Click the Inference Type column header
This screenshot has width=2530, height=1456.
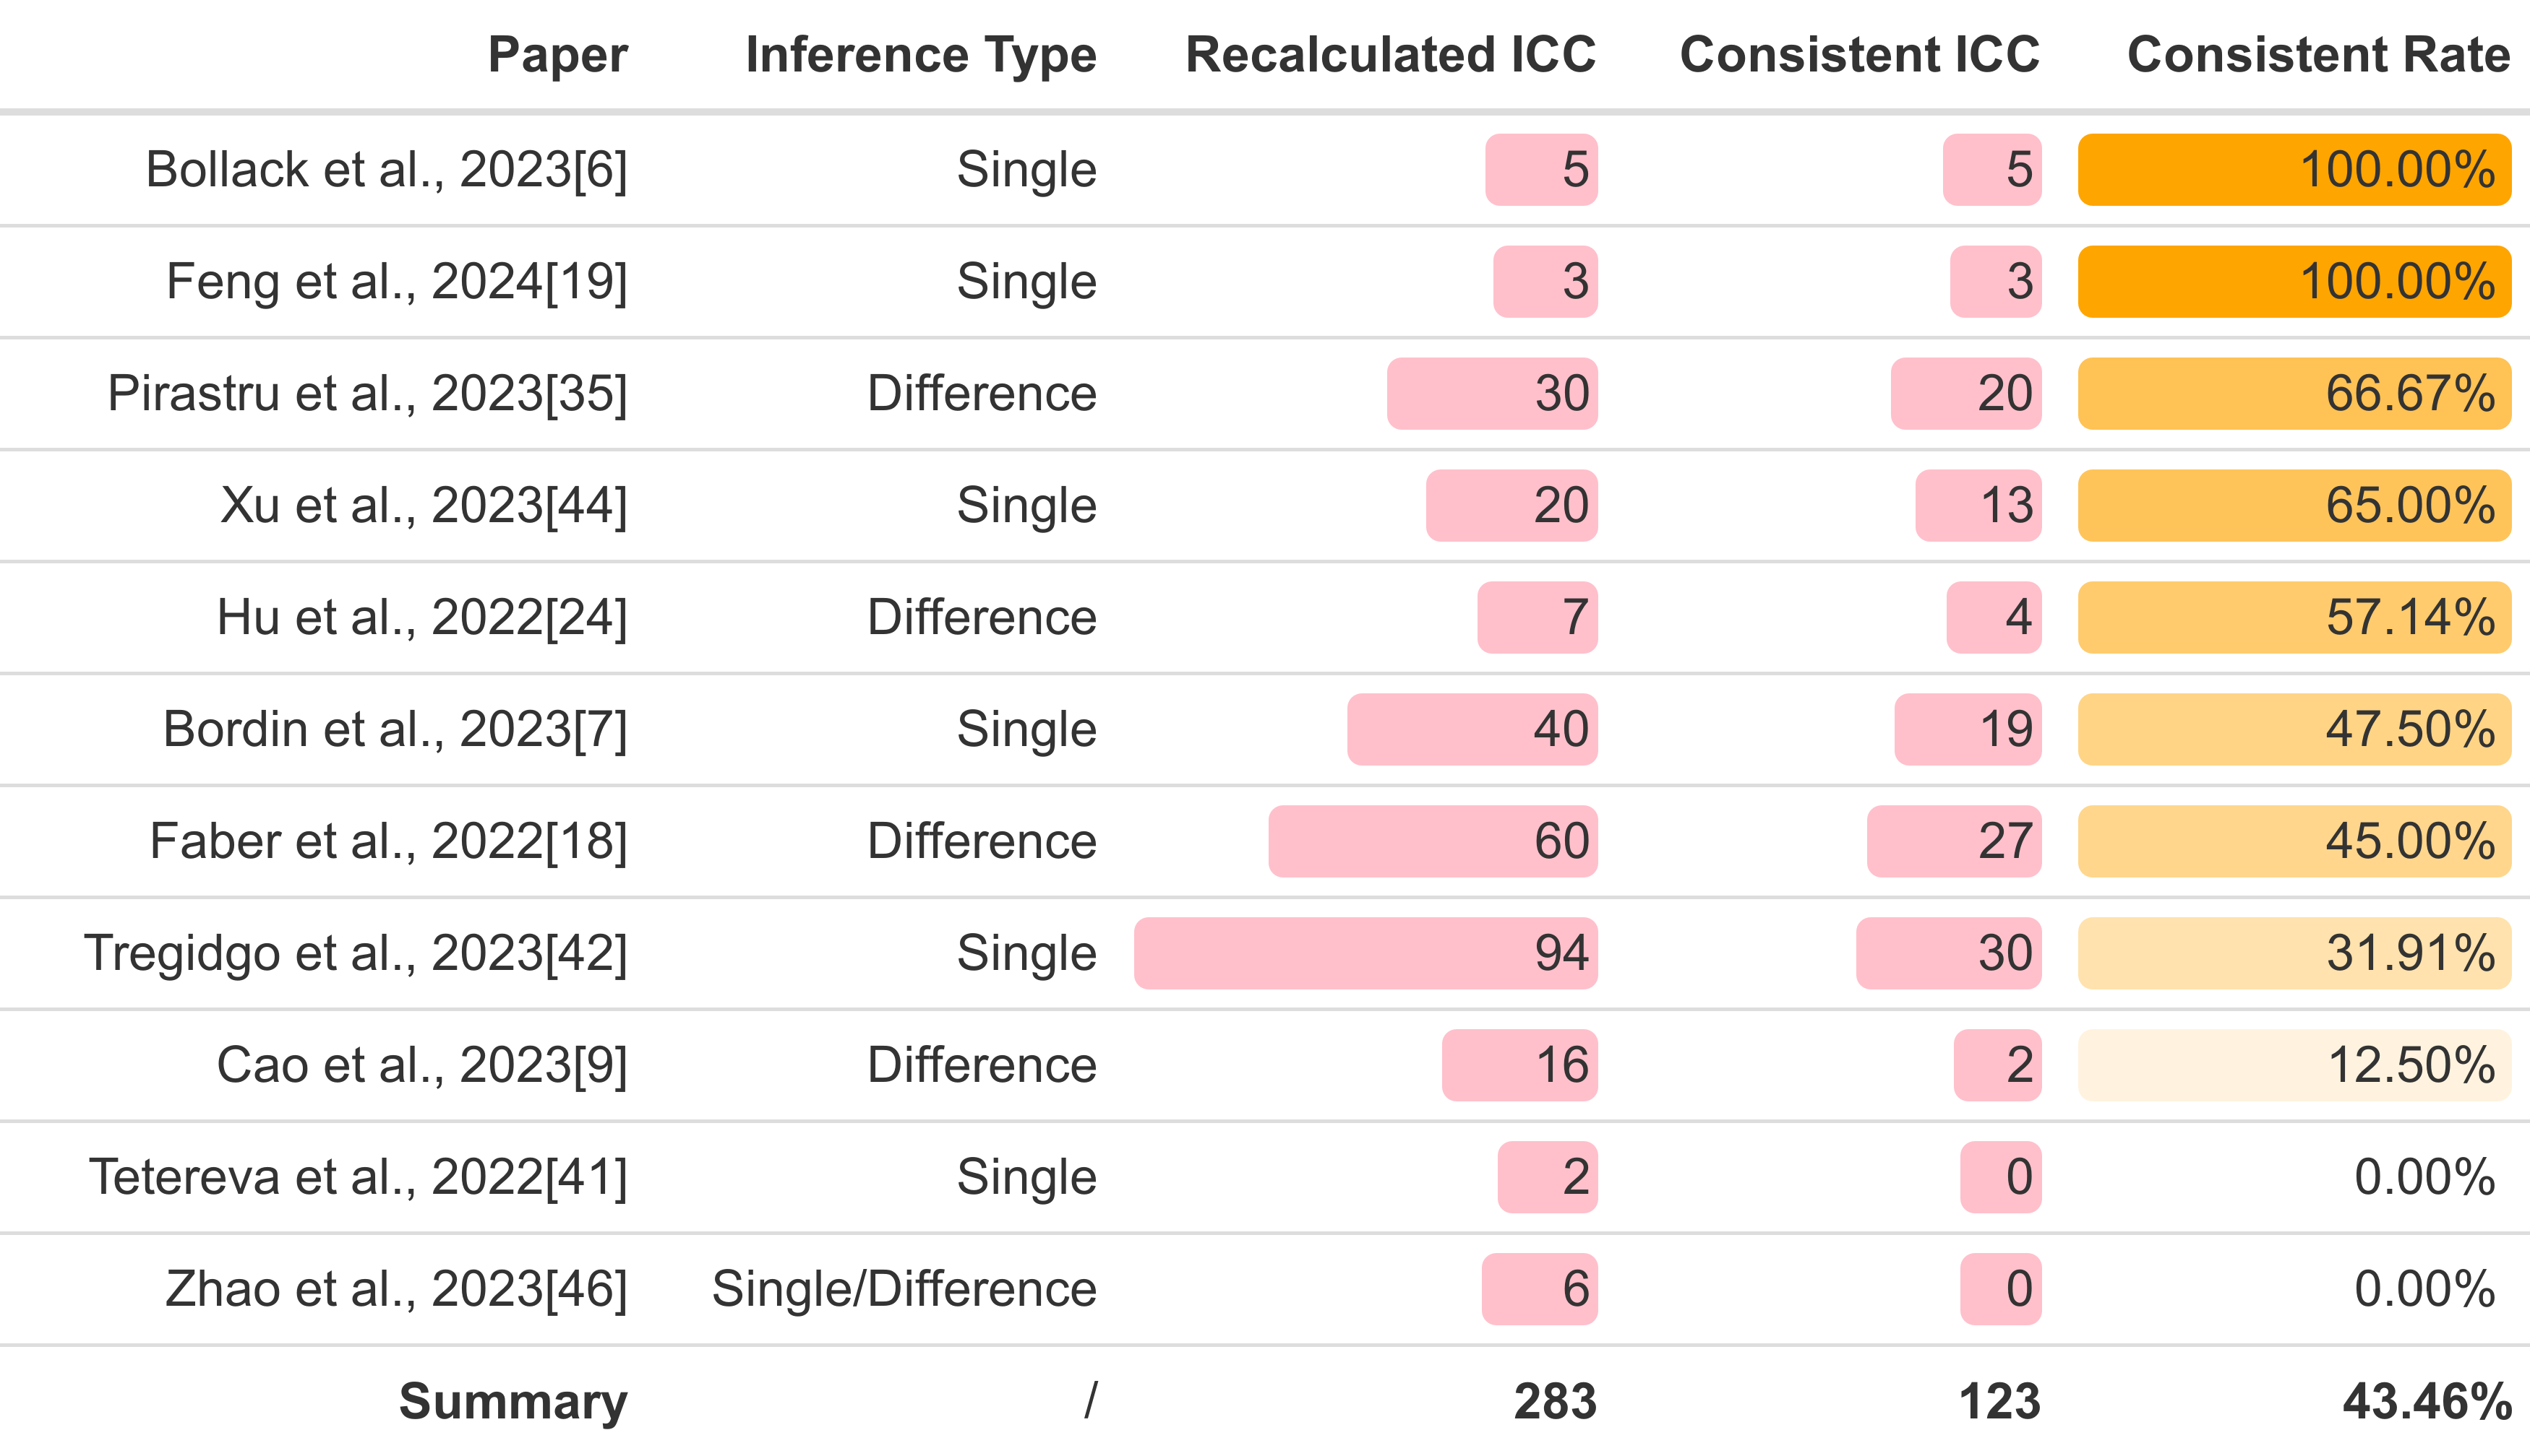pyautogui.click(x=921, y=55)
